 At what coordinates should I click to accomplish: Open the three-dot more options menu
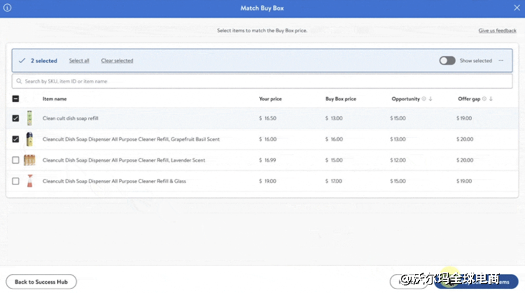coord(501,60)
